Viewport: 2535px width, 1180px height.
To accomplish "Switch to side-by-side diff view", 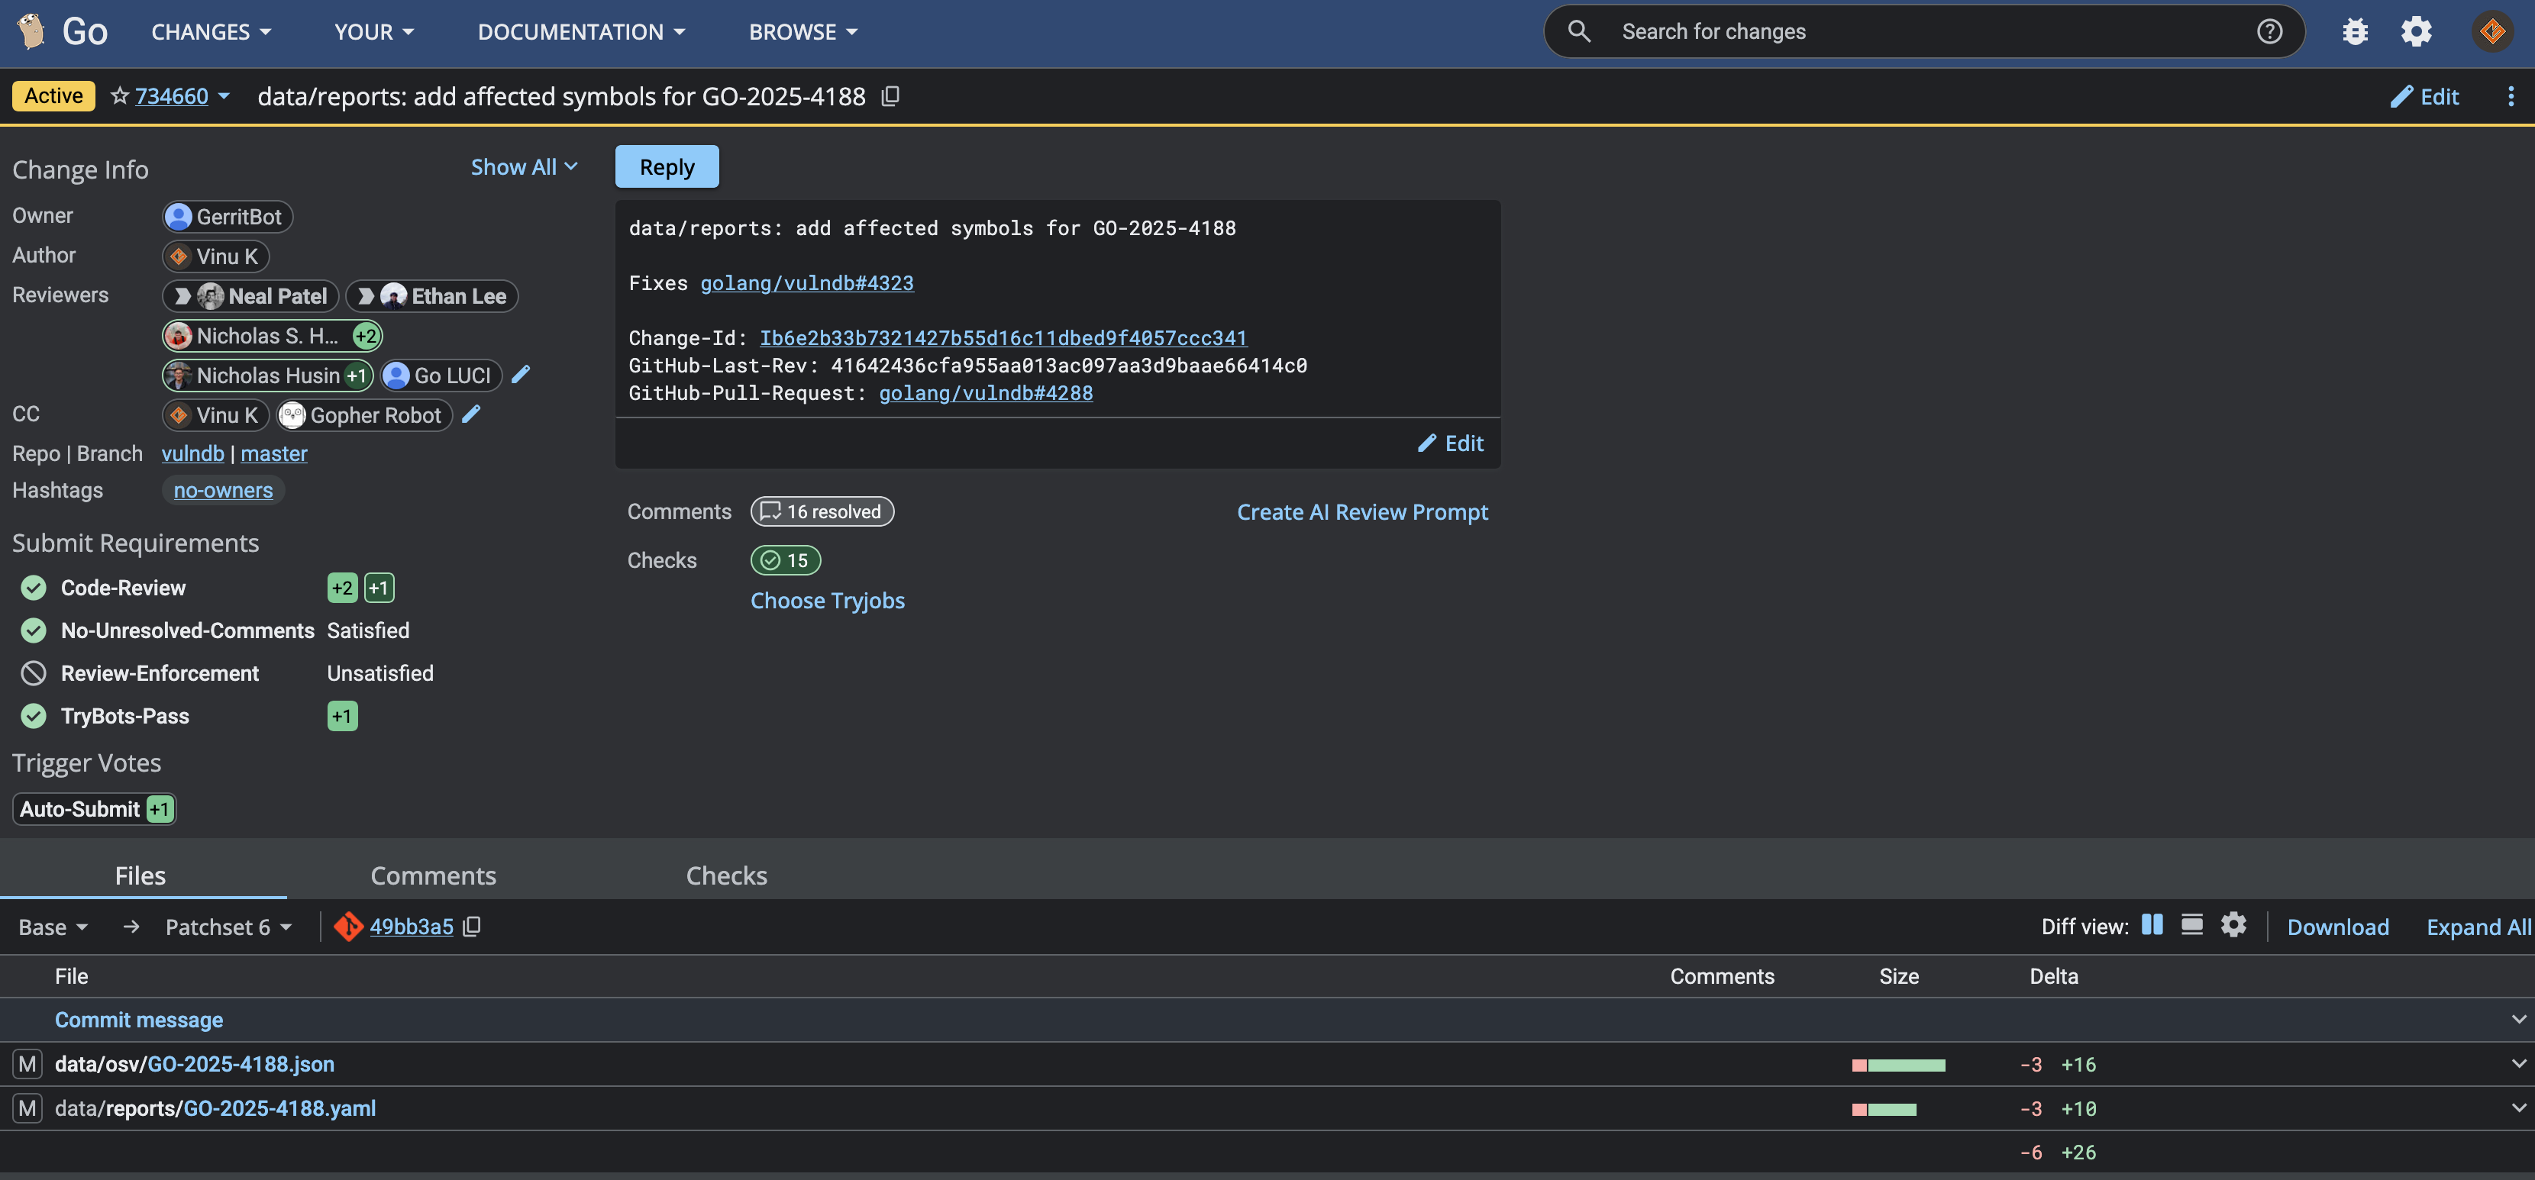I will pos(2152,925).
